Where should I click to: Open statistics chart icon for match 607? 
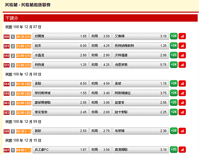click(182, 150)
